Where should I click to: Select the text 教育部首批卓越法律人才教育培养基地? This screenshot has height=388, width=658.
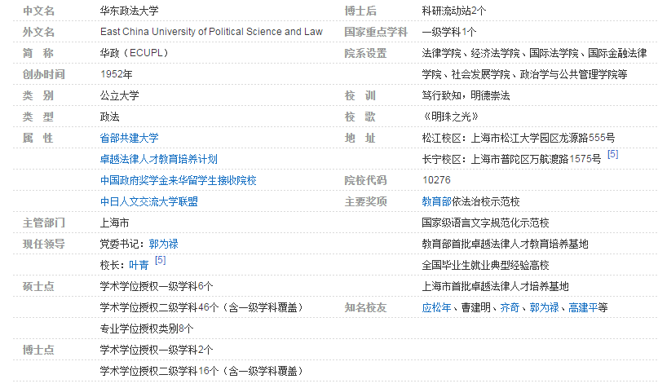[506, 244]
